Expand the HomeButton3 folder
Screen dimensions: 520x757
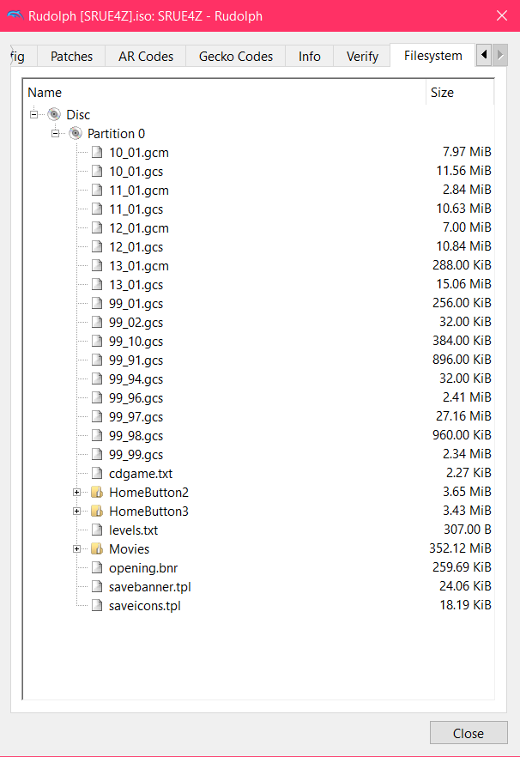click(76, 512)
